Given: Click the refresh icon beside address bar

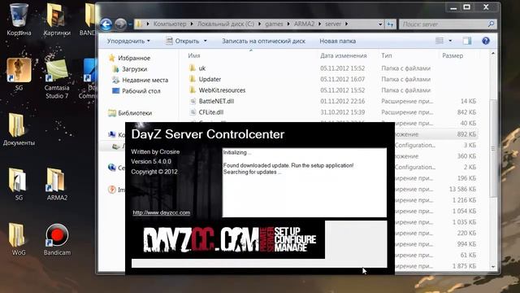Looking at the screenshot, I should 391,24.
